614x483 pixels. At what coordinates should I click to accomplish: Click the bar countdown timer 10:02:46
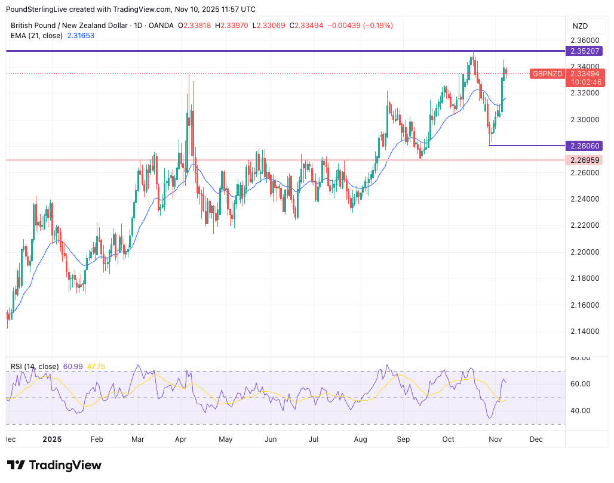585,82
